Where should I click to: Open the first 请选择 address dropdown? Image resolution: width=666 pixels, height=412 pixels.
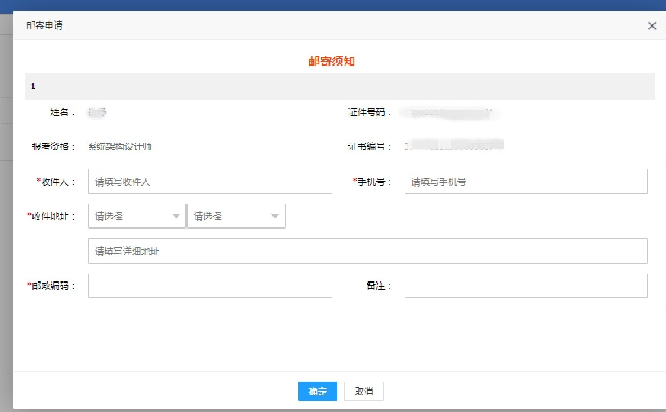click(137, 216)
